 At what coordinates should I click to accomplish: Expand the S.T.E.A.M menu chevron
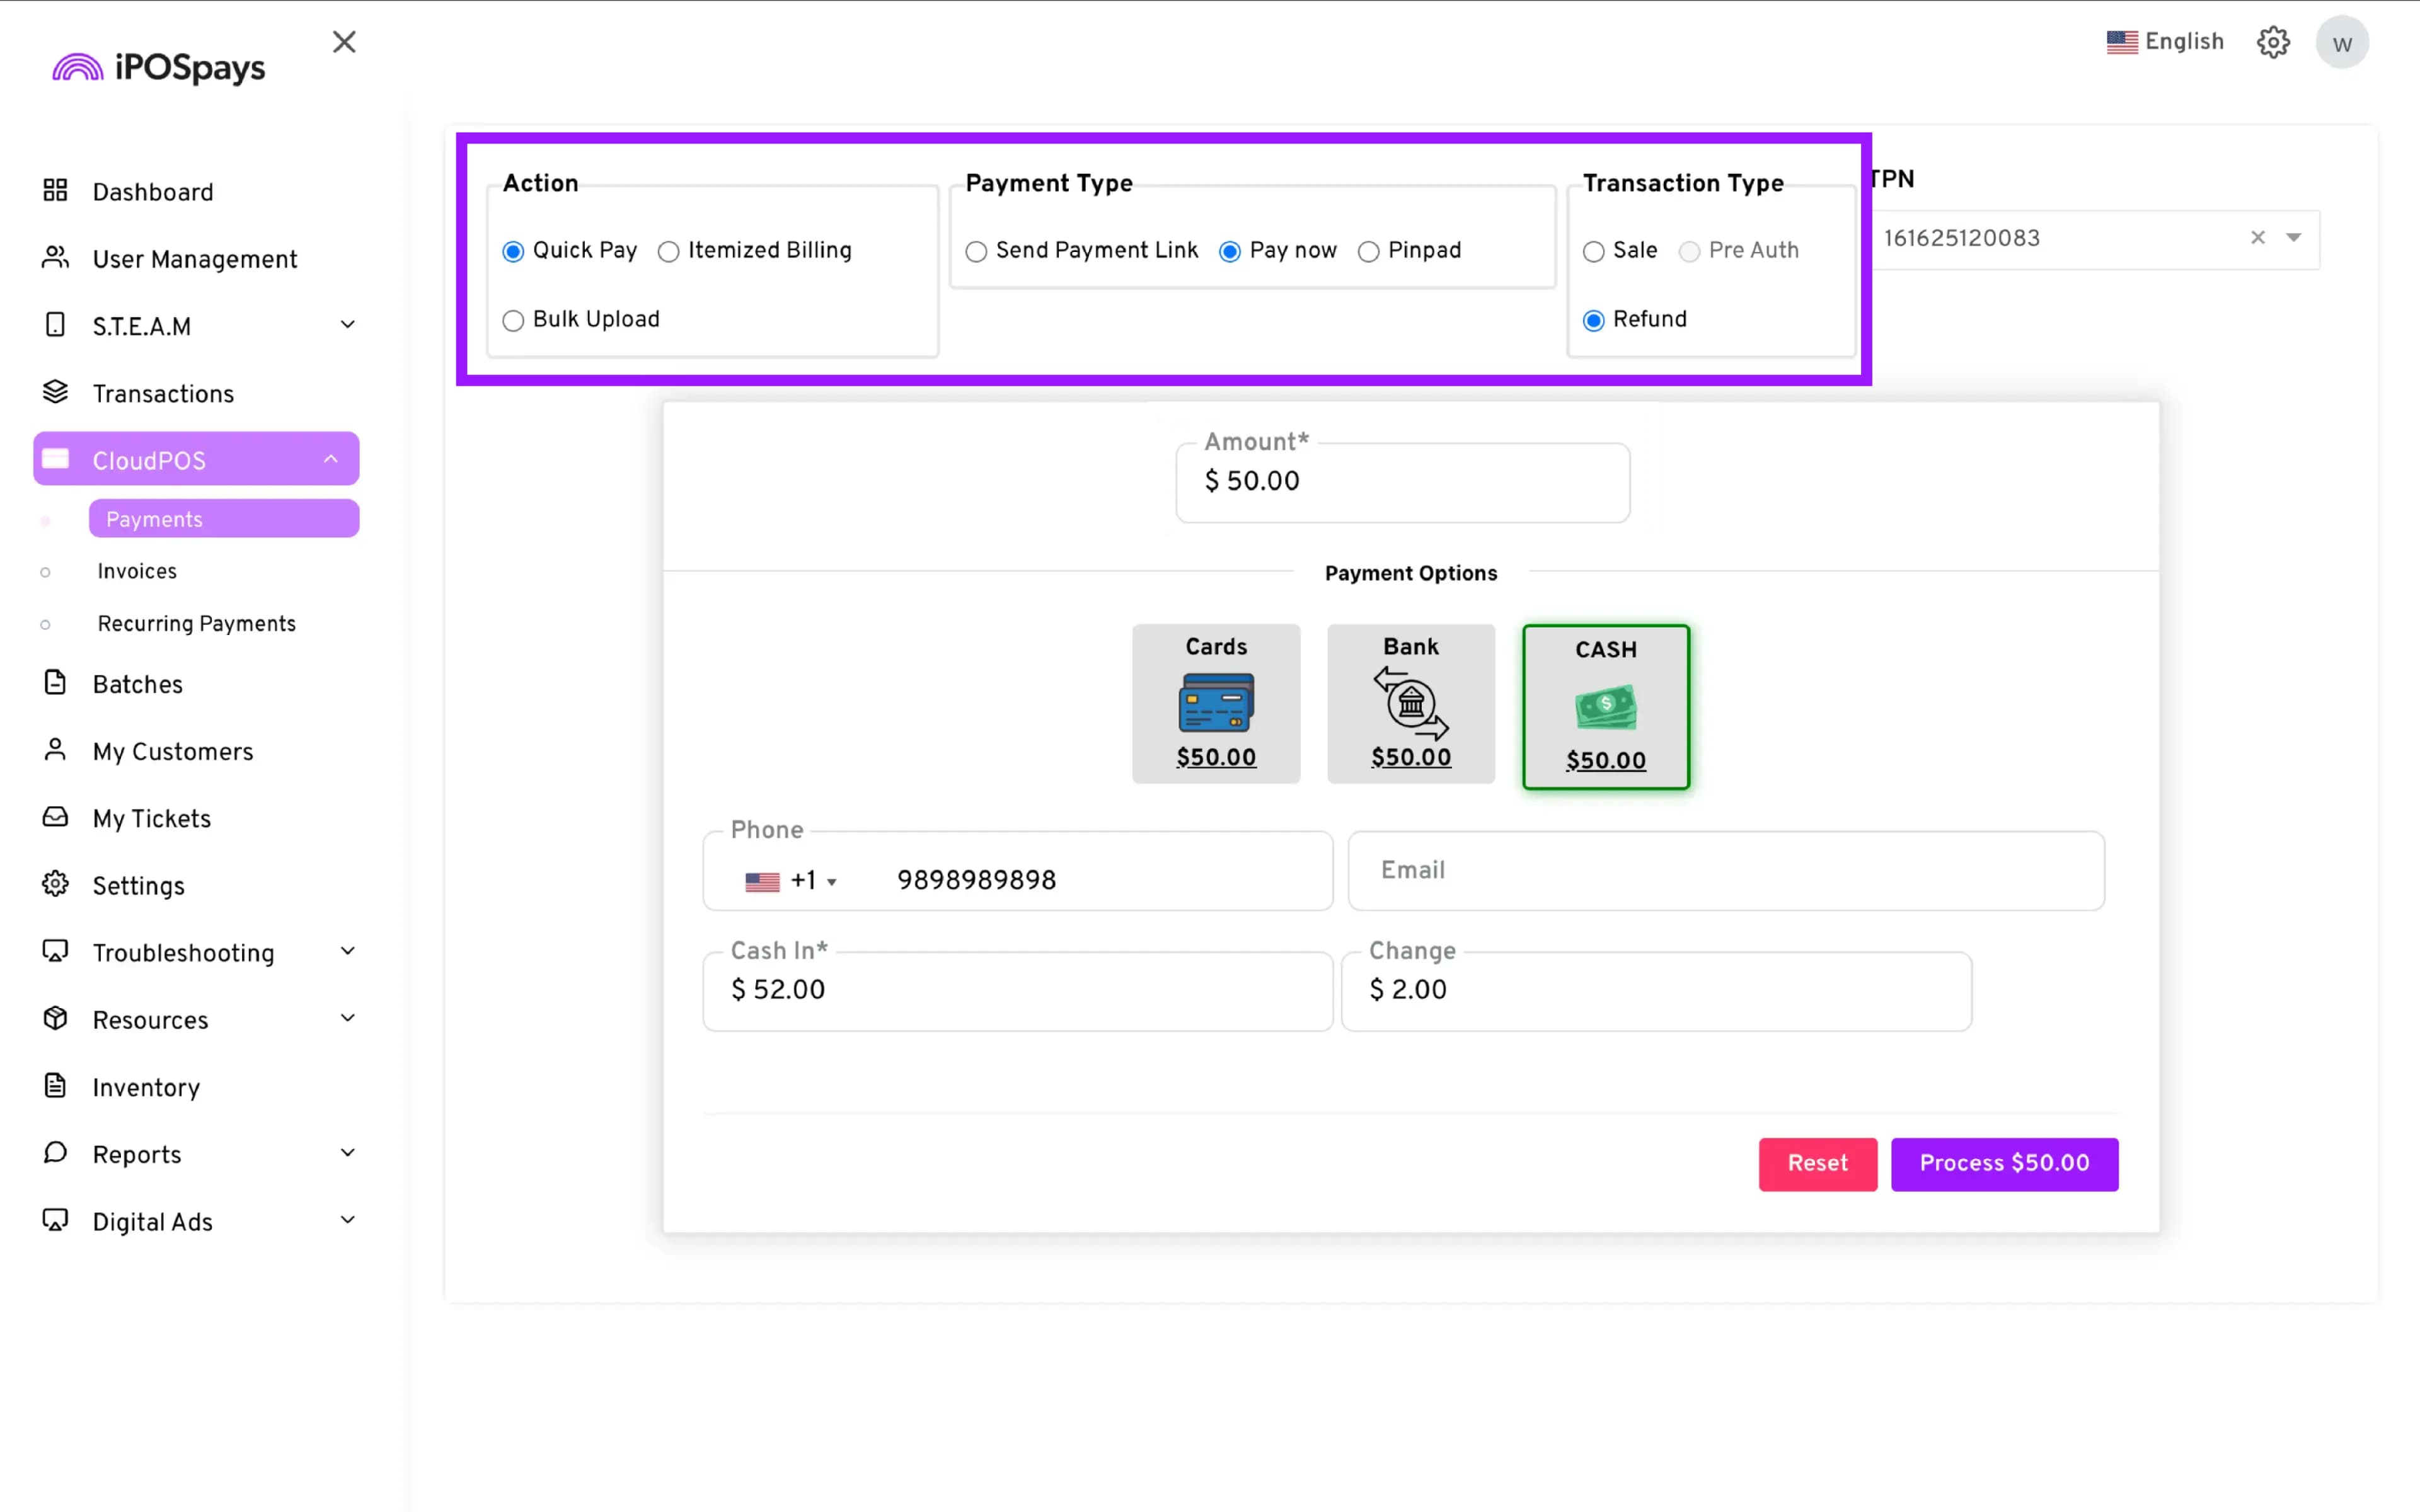[x=347, y=325]
